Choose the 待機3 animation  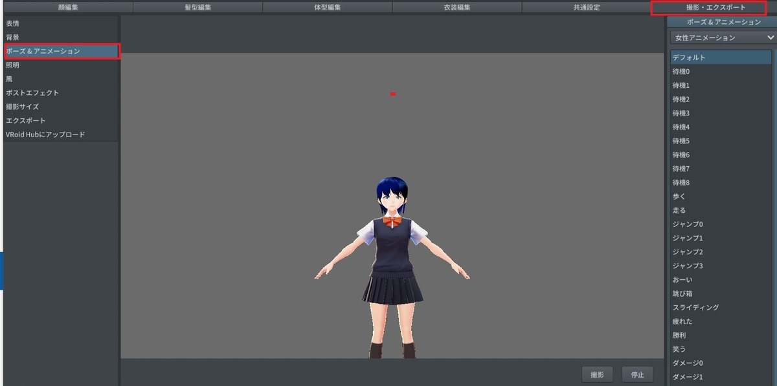point(722,113)
